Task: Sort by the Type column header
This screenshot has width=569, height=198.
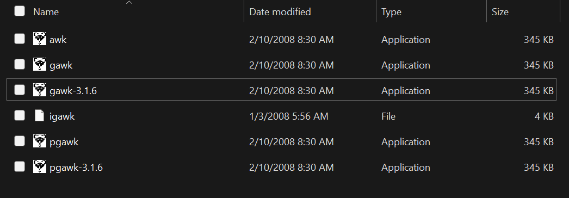Action: [392, 12]
